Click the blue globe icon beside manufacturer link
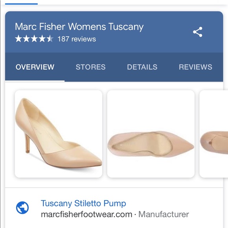Screen dimensions: 228x228 22,208
